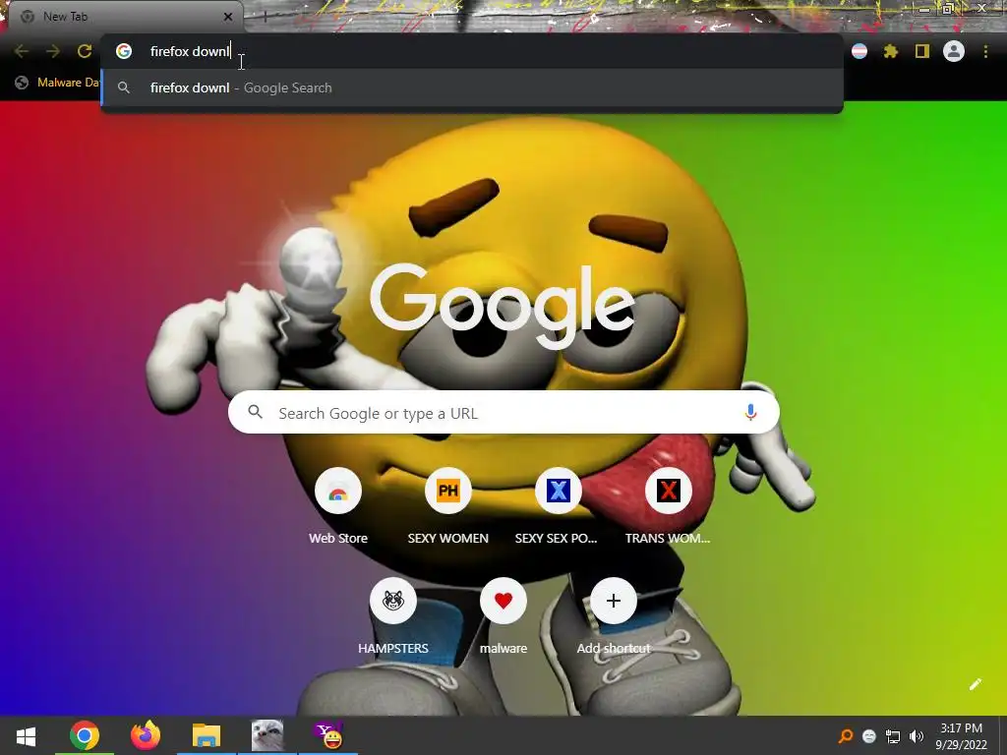The width and height of the screenshot is (1007, 755).
Task: Start voice search with the microphone icon
Action: point(750,413)
